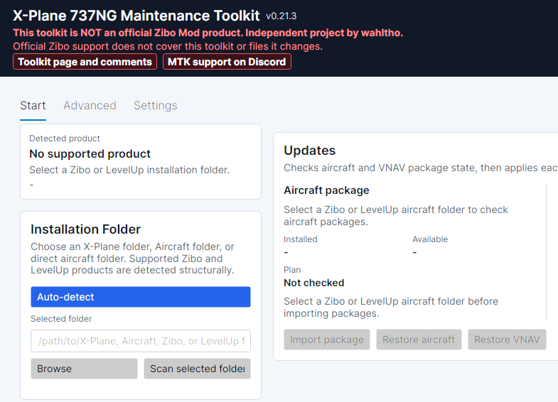Click the Restore aircraft button

coord(419,339)
